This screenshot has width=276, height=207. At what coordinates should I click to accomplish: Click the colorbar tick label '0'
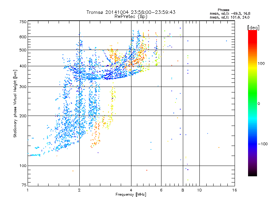click(x=259, y=104)
